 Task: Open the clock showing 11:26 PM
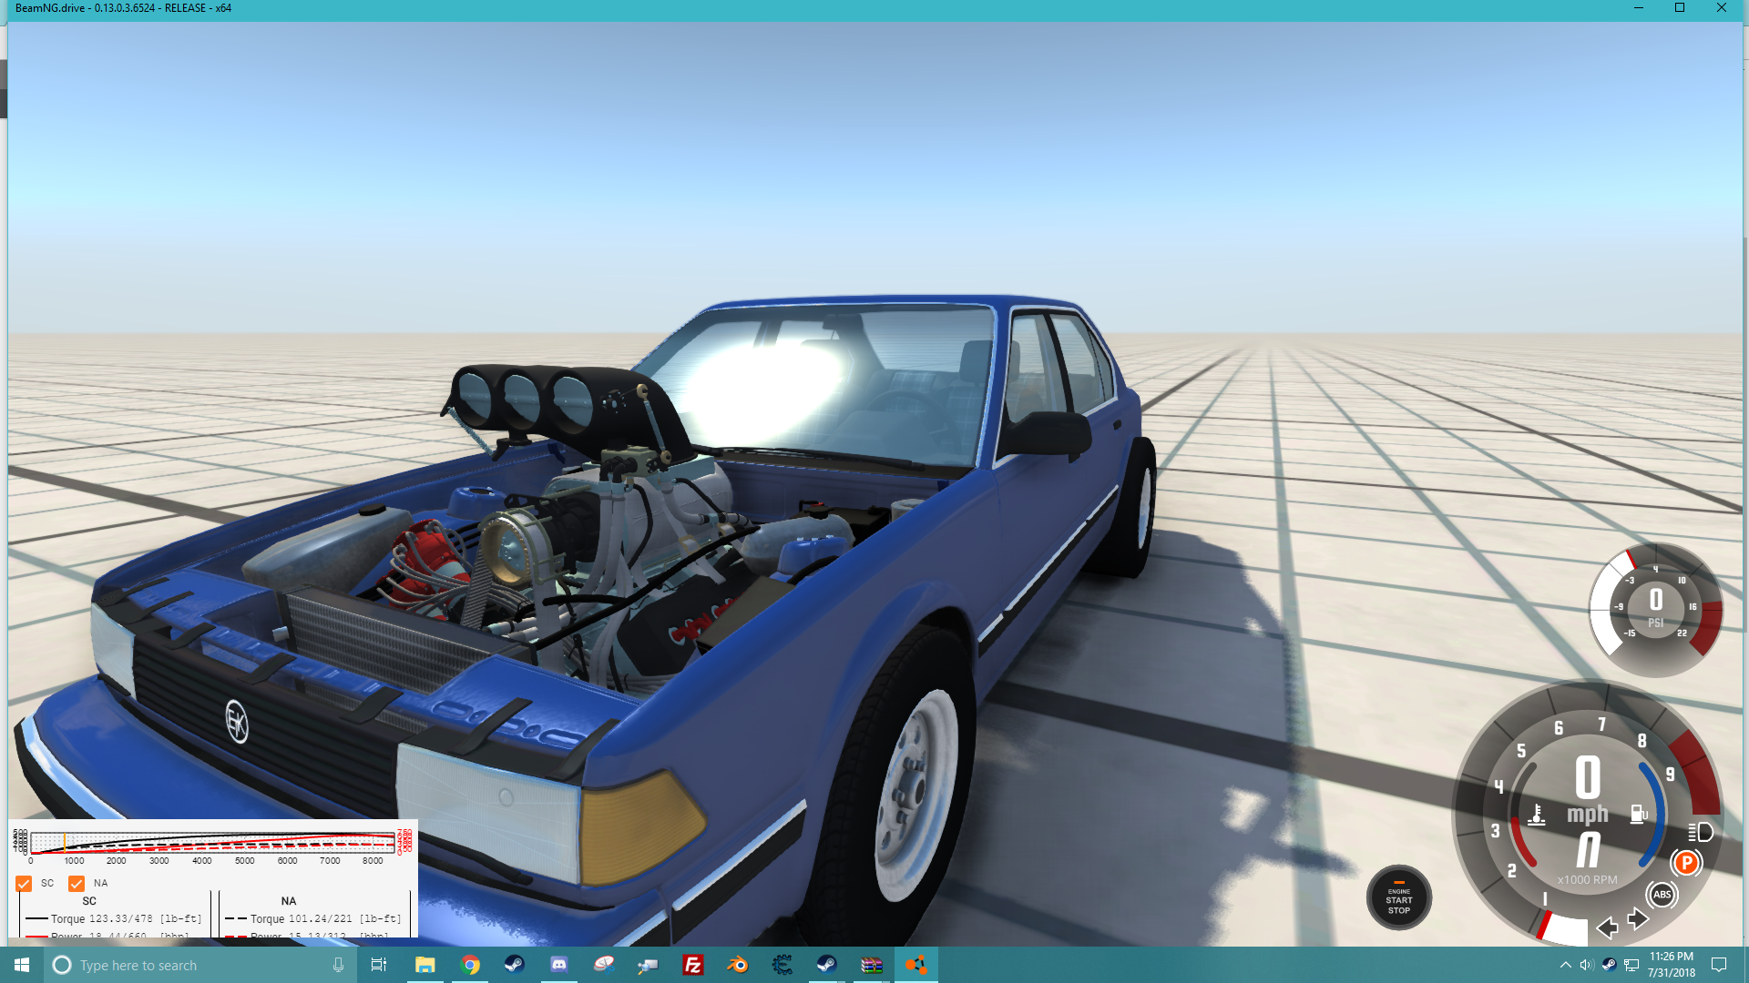tap(1671, 965)
